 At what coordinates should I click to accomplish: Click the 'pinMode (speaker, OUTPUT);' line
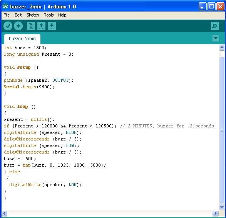pos(39,80)
